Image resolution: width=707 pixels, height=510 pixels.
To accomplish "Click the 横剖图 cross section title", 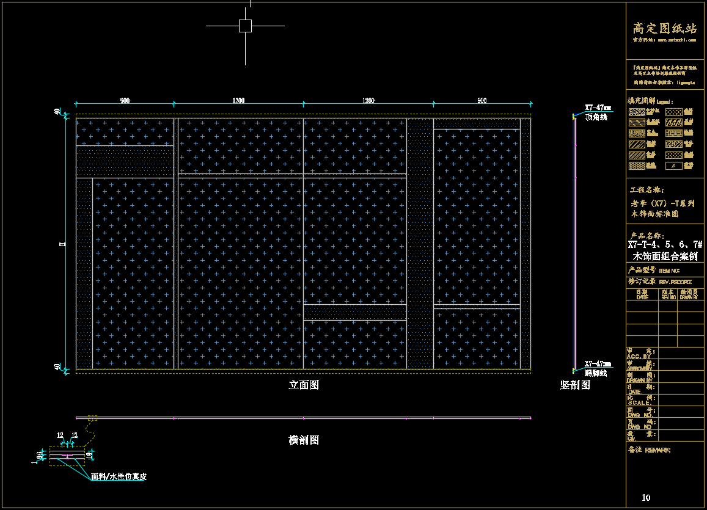I will (x=304, y=440).
